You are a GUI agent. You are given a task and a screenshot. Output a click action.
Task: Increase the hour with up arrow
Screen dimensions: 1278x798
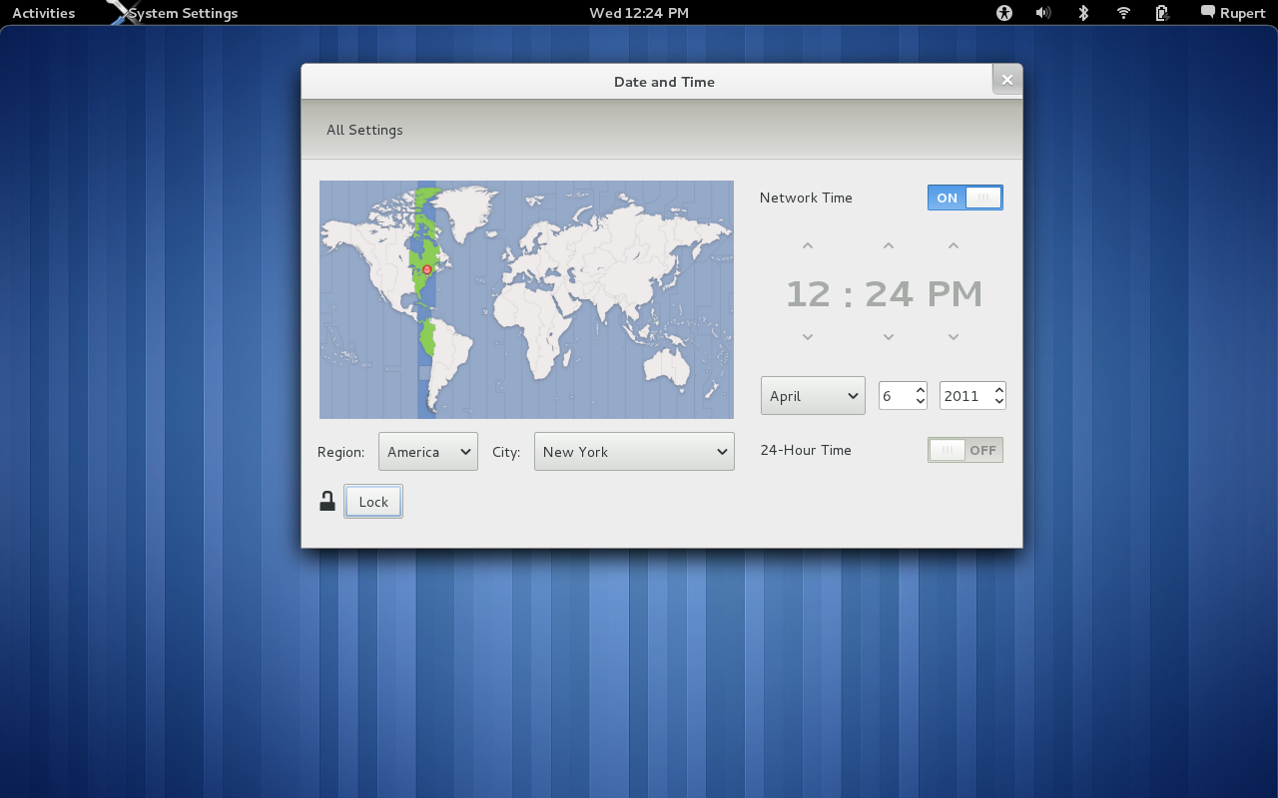pos(808,245)
